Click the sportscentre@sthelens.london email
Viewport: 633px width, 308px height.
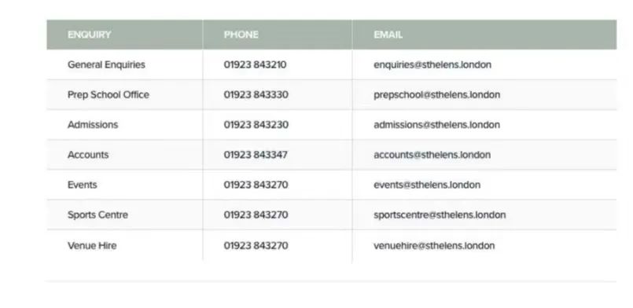(x=440, y=214)
